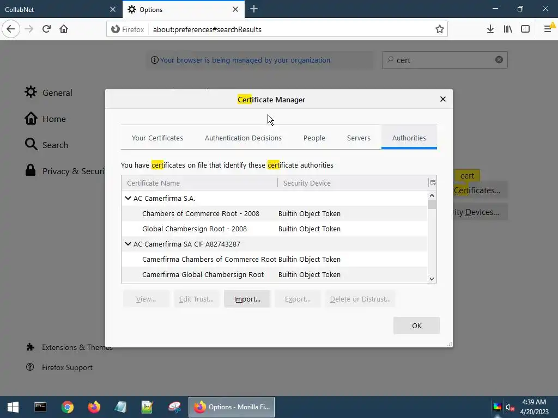Switch to the Authentication Decisions tab
The width and height of the screenshot is (558, 418).
243,138
